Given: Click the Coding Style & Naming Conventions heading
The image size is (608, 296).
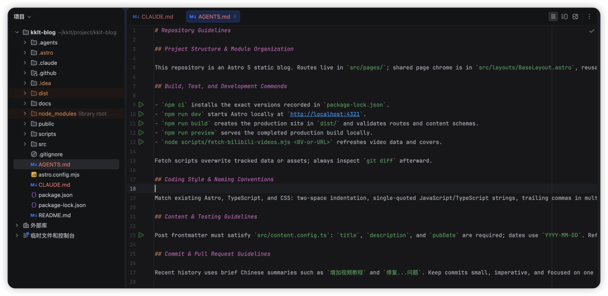Looking at the screenshot, I should coord(214,180).
